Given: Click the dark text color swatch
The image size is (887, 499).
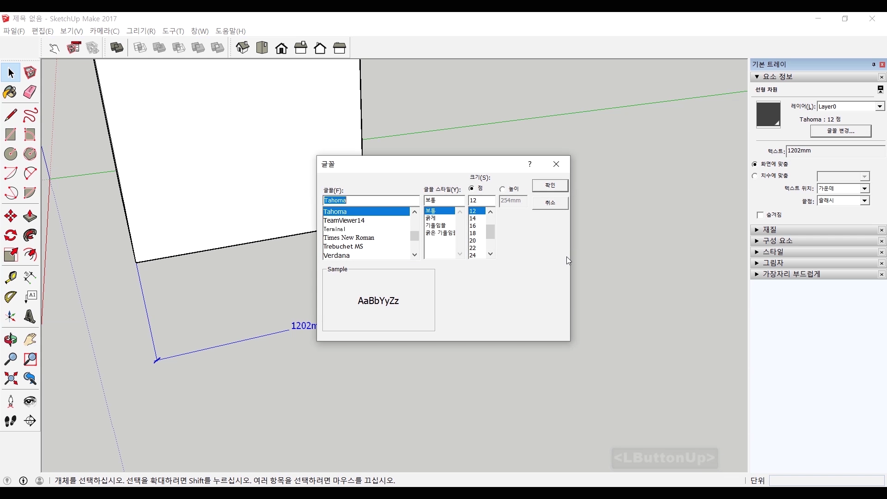Looking at the screenshot, I should 768,115.
